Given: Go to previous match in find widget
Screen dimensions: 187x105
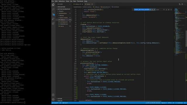Looking at the screenshot, I should 164,10.
